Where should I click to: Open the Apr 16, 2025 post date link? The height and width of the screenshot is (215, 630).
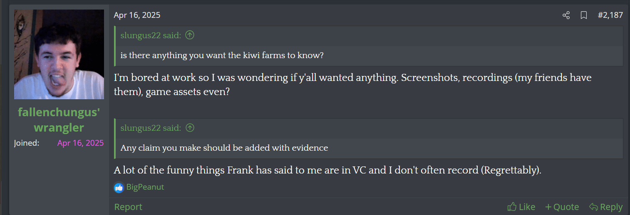(137, 15)
